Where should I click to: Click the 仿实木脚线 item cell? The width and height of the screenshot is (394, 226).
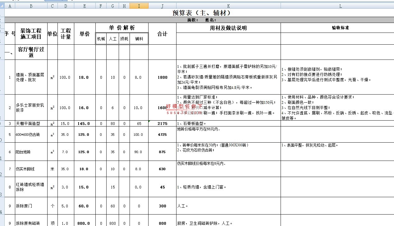(31, 169)
